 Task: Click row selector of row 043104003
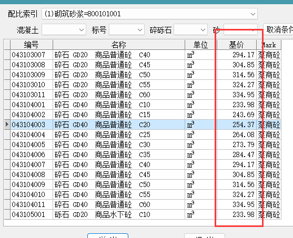[7, 125]
